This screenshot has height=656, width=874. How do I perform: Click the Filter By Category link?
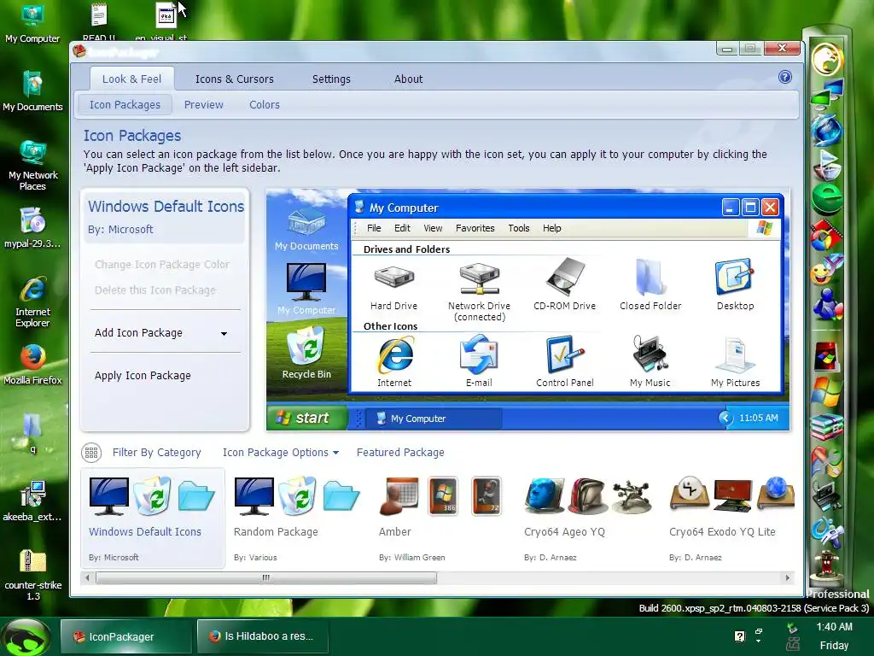point(157,453)
